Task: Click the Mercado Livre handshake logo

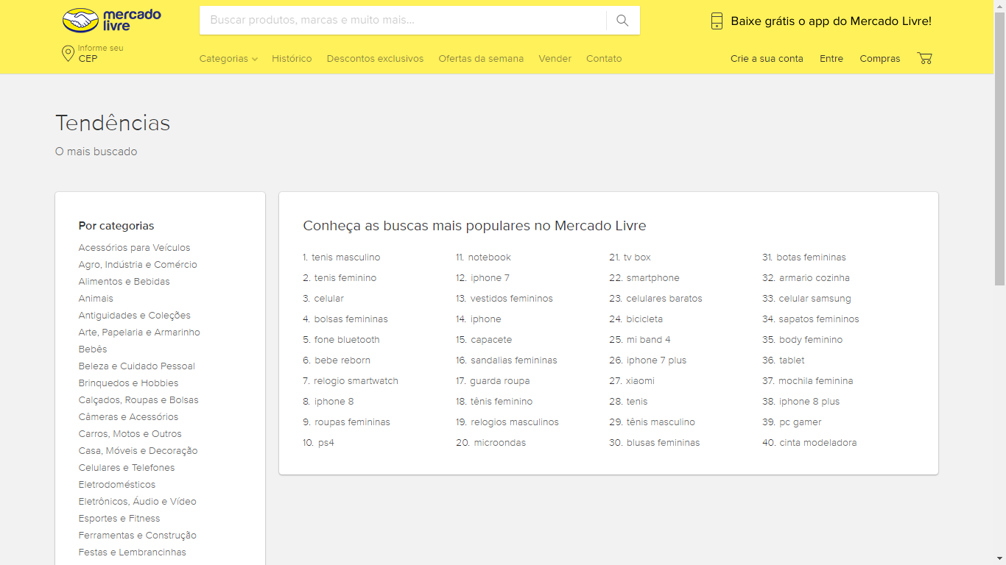Action: coord(112,21)
